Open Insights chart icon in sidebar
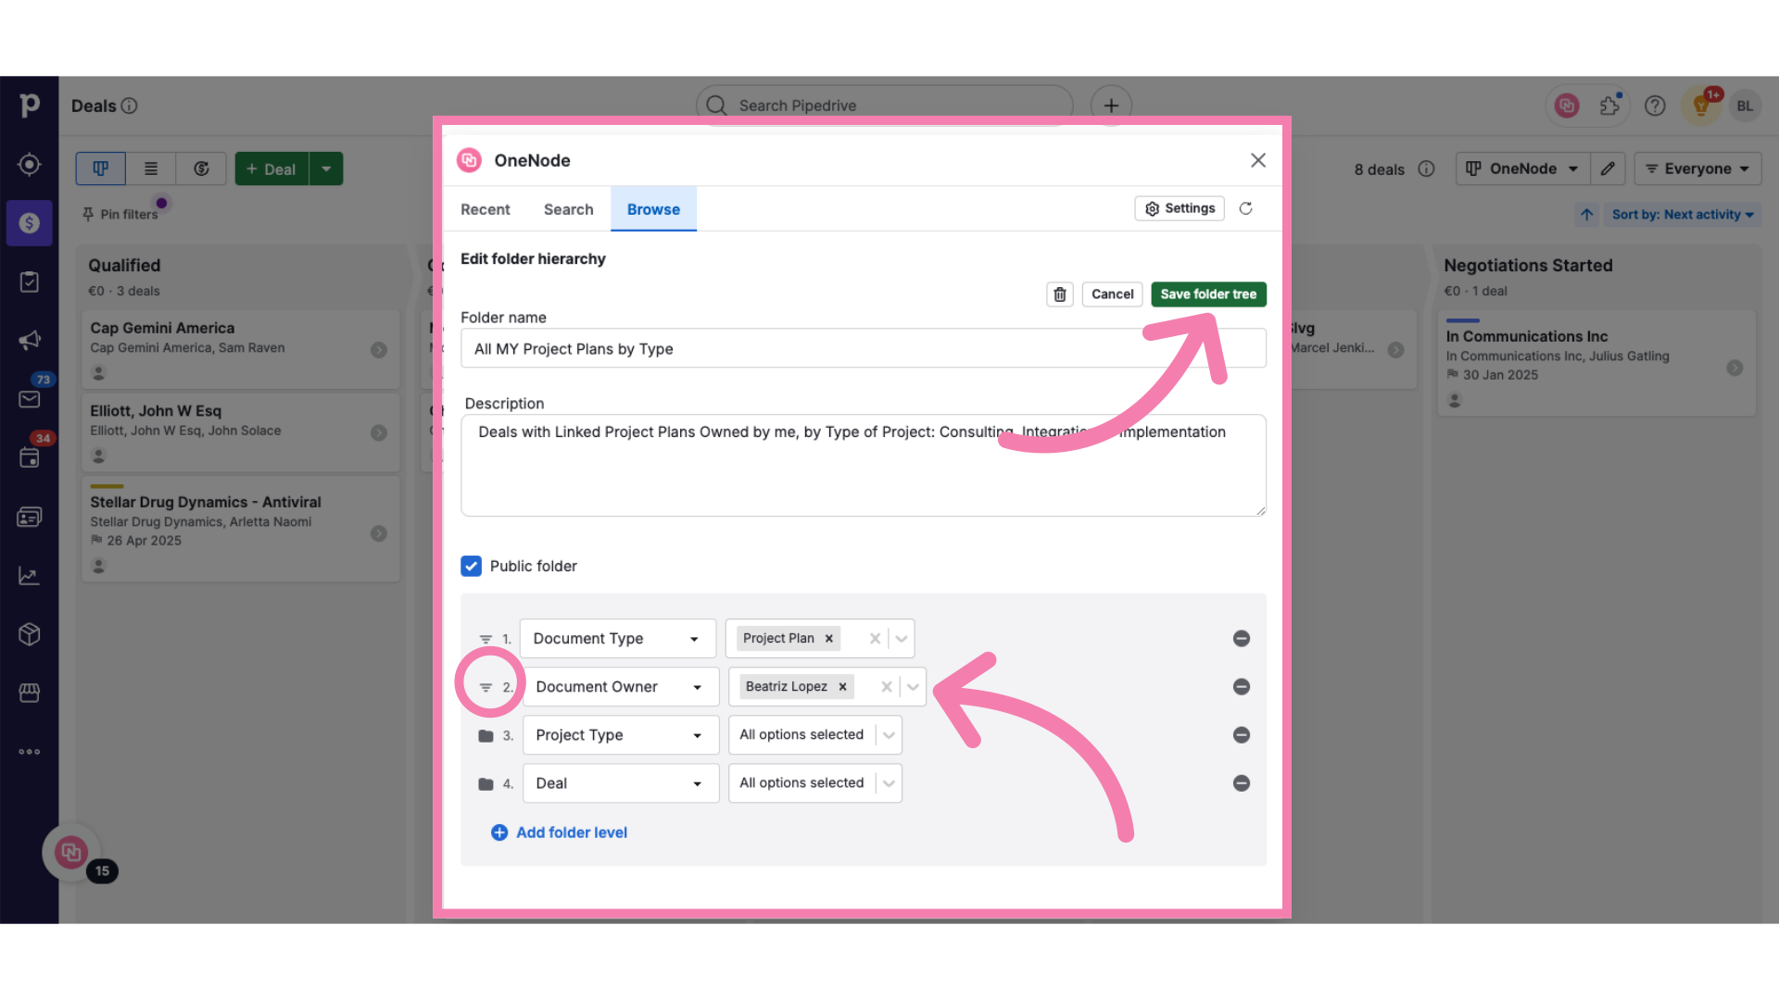 point(30,575)
